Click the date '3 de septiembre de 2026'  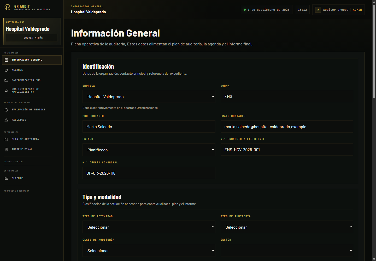click(x=268, y=10)
